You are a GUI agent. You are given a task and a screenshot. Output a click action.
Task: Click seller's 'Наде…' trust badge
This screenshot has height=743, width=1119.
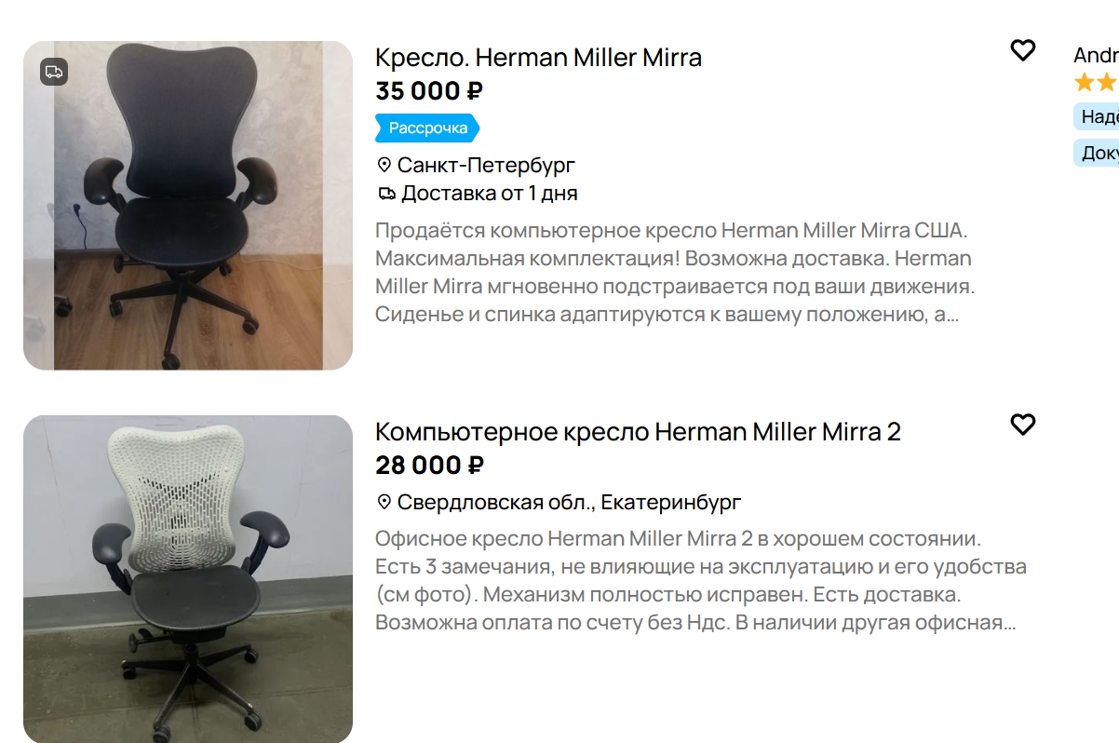click(x=1096, y=116)
